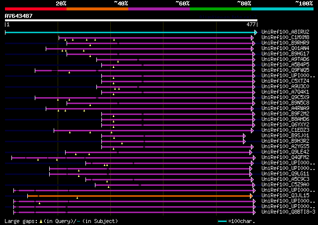Click the orange arrowhead ending the UniRef100_Q3JL15 bar
This screenshot has height=225, width=318.
click(x=251, y=196)
